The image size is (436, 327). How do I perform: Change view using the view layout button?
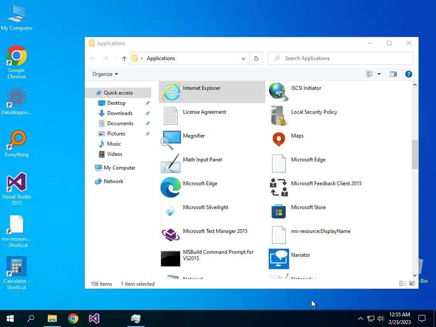point(370,74)
